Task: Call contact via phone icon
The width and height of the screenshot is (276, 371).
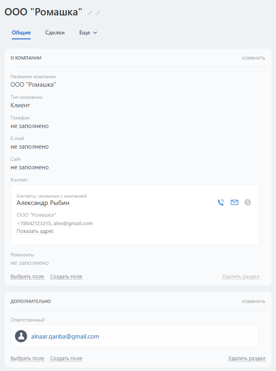Action: coord(221,203)
